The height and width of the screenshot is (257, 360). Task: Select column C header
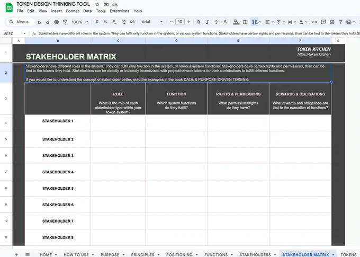pyautogui.click(x=118, y=41)
